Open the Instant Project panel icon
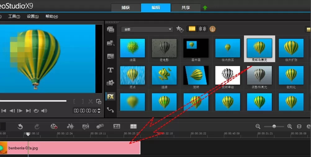Screen dimensions: 311x157 110,42
